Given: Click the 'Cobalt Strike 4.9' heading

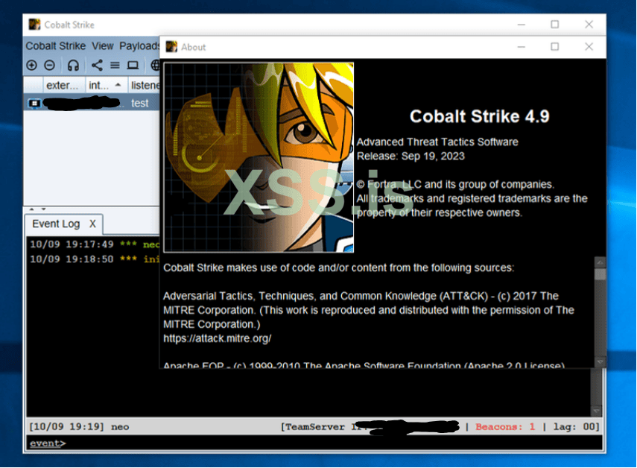Looking at the screenshot, I should (479, 116).
